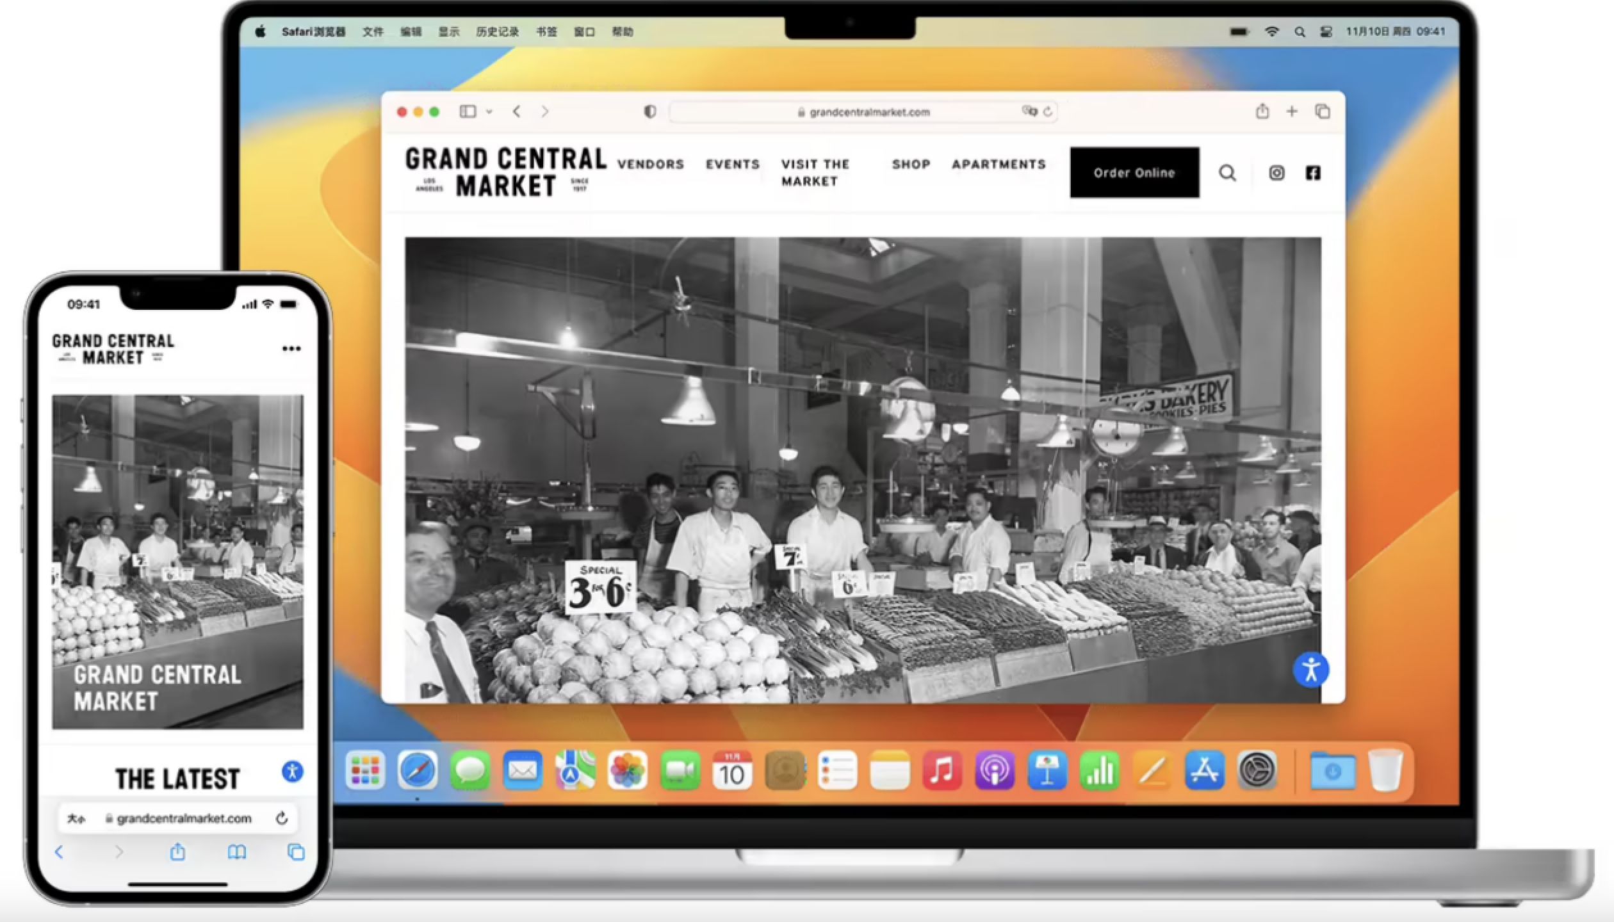Show open tabs in iPhone Safari
The height and width of the screenshot is (922, 1614).
(296, 852)
